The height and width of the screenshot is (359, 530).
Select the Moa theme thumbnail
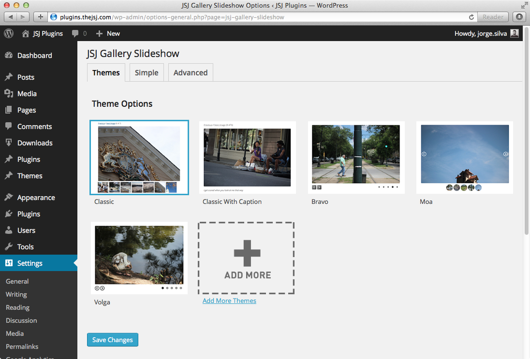[x=464, y=158]
